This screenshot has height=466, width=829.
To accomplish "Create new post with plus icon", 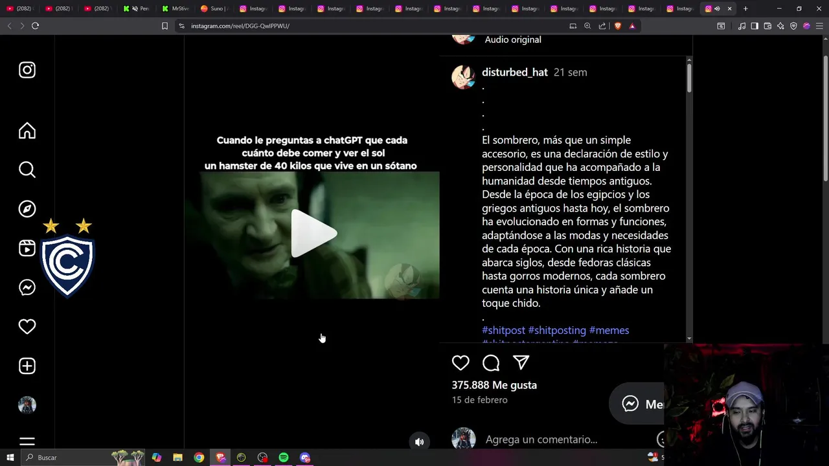I will [x=27, y=366].
